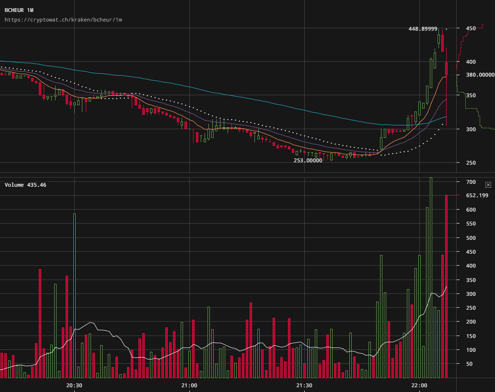
Task: Click the 700 volume axis label
Action: [x=471, y=182]
